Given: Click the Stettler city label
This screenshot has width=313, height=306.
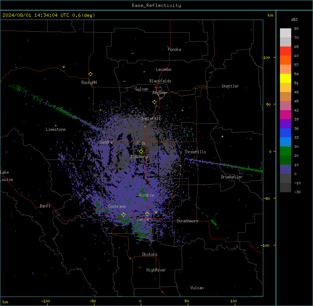Looking at the screenshot, I should pyautogui.click(x=230, y=86).
